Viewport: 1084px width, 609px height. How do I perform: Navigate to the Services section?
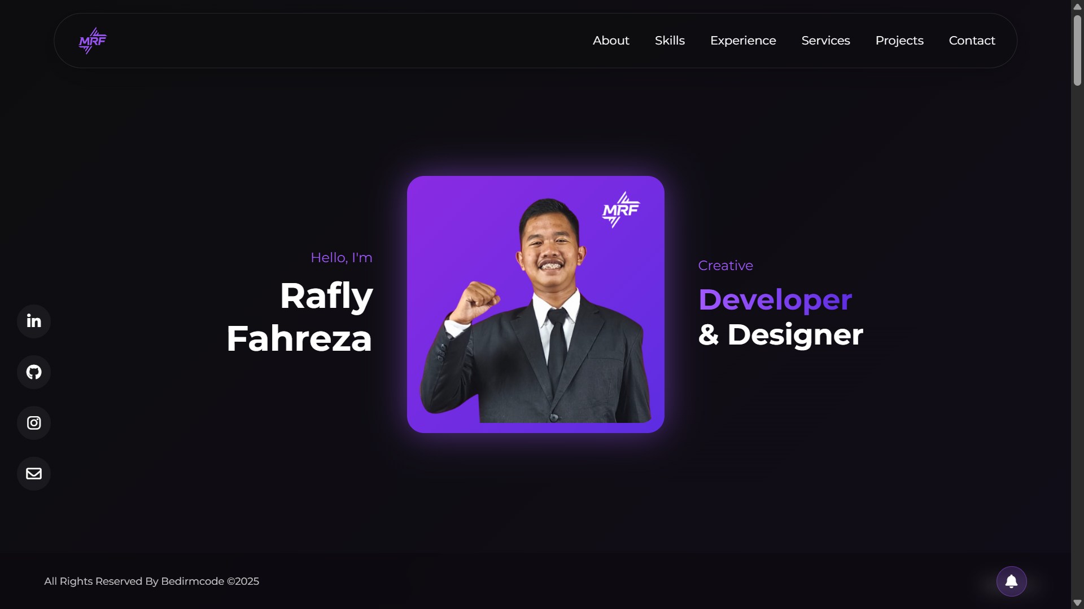coord(825,40)
